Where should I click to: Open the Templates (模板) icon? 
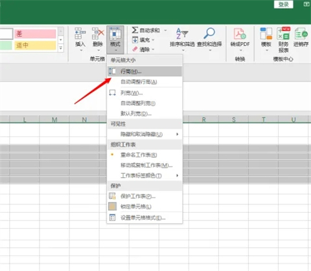point(266,34)
